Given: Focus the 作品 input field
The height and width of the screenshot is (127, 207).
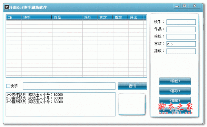Looking at the screenshot, I should point(181,29).
